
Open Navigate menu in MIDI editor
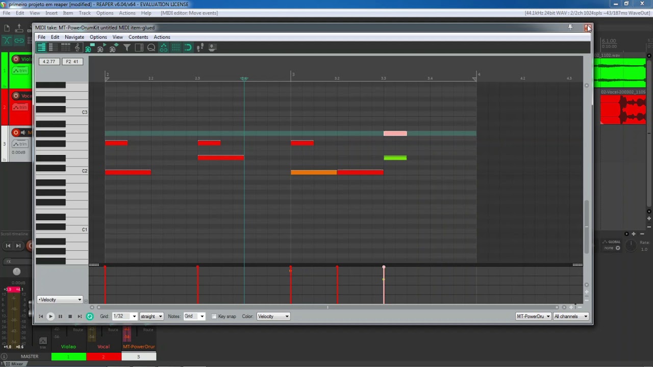74,37
